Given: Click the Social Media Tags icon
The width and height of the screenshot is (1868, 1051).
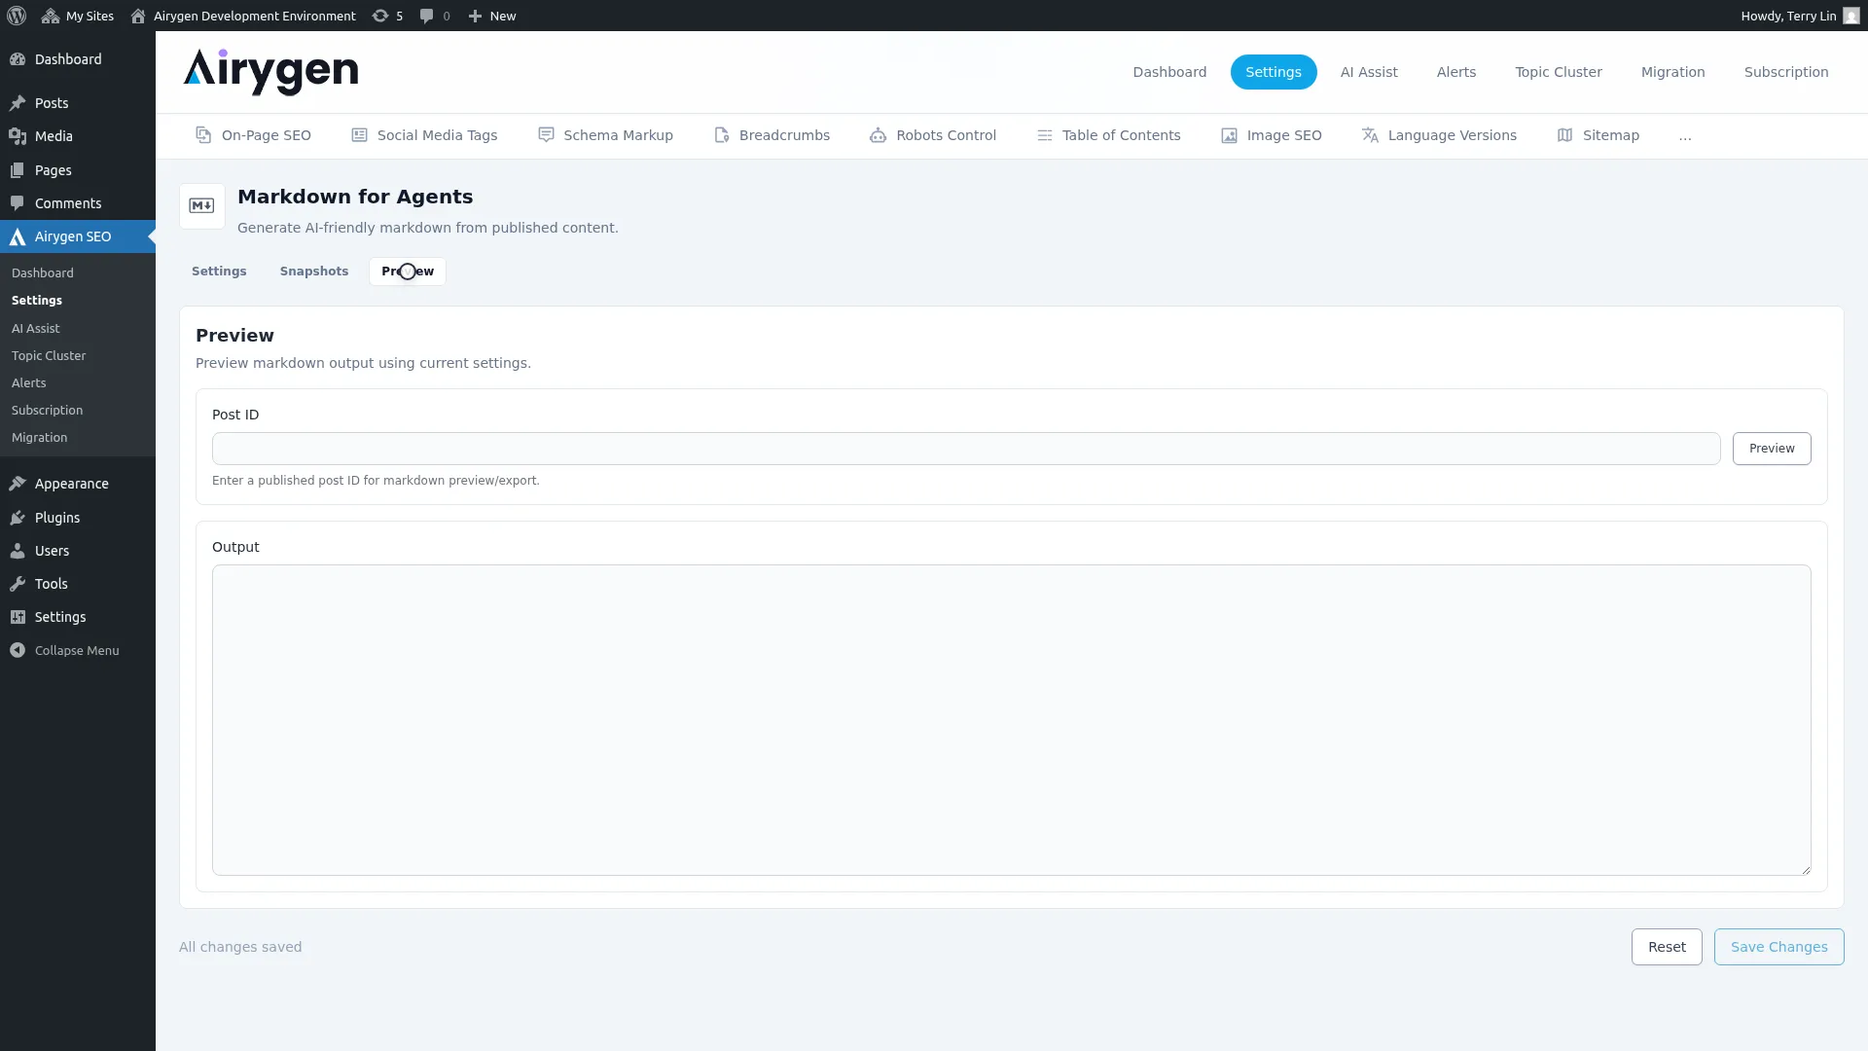Looking at the screenshot, I should [359, 135].
